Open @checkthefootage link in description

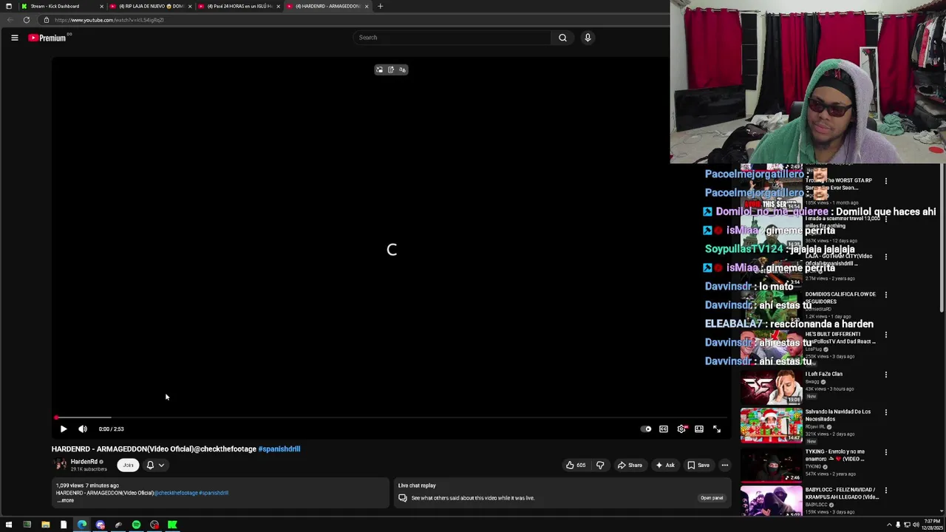[x=175, y=493]
